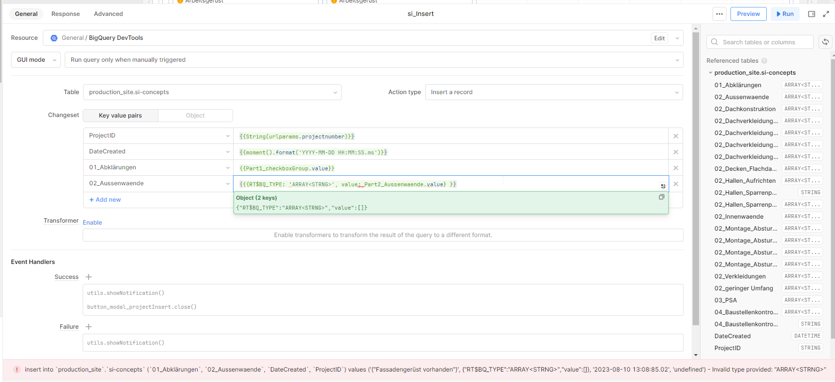Open the Table selection dropdown
The height and width of the screenshot is (382, 835).
212,92
